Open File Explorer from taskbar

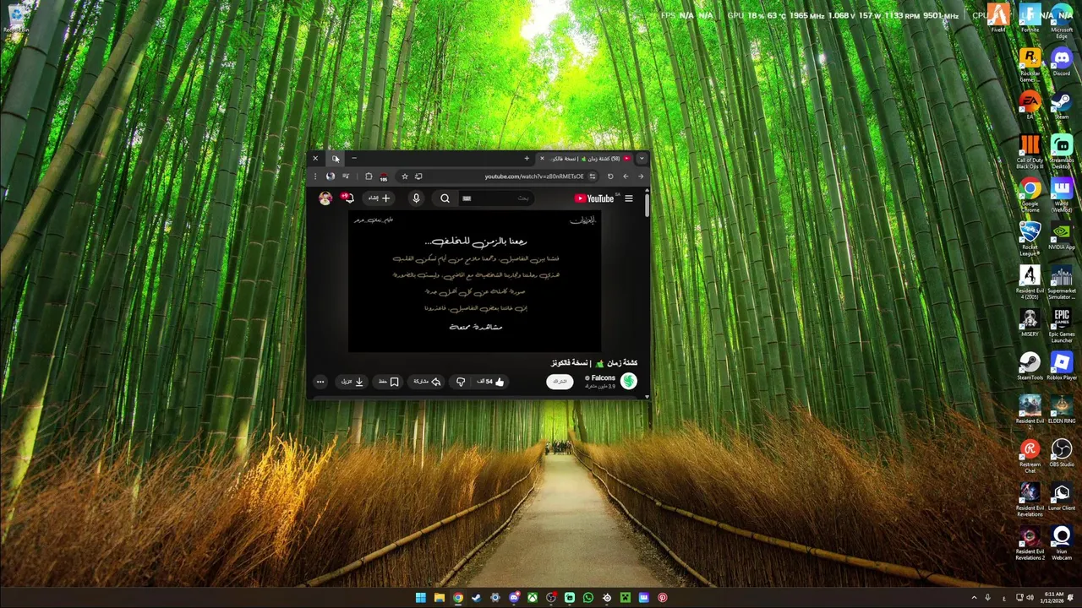pos(439,598)
